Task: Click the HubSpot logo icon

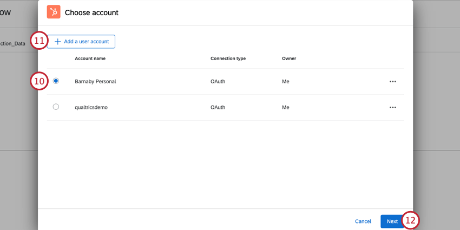Action: [x=54, y=12]
